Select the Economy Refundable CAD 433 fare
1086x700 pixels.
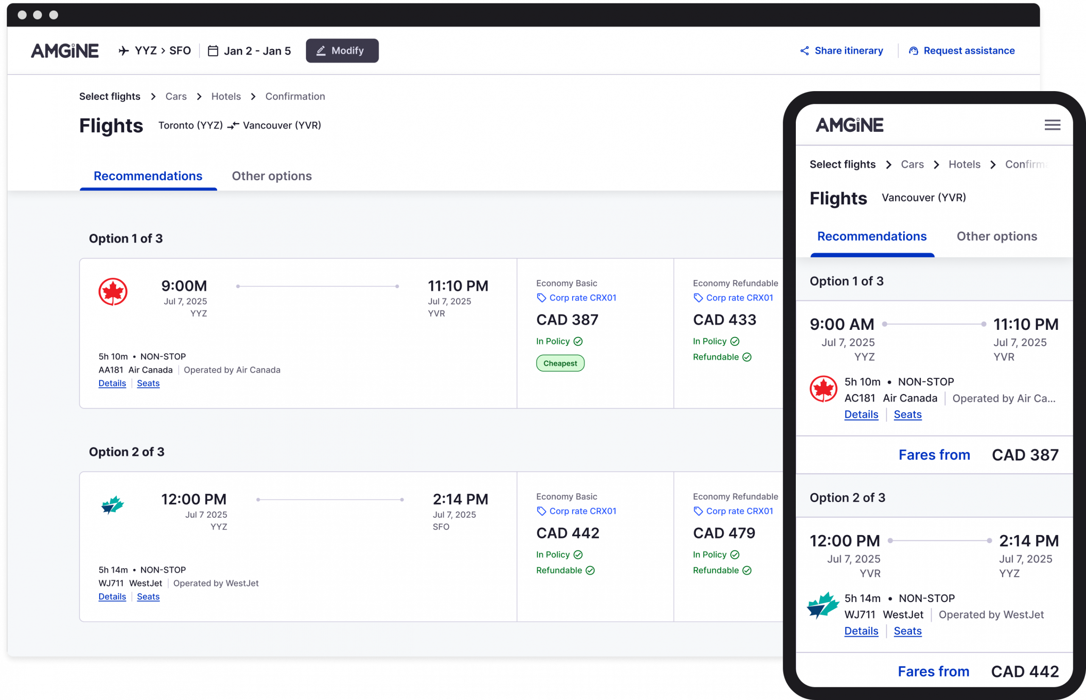click(x=728, y=333)
